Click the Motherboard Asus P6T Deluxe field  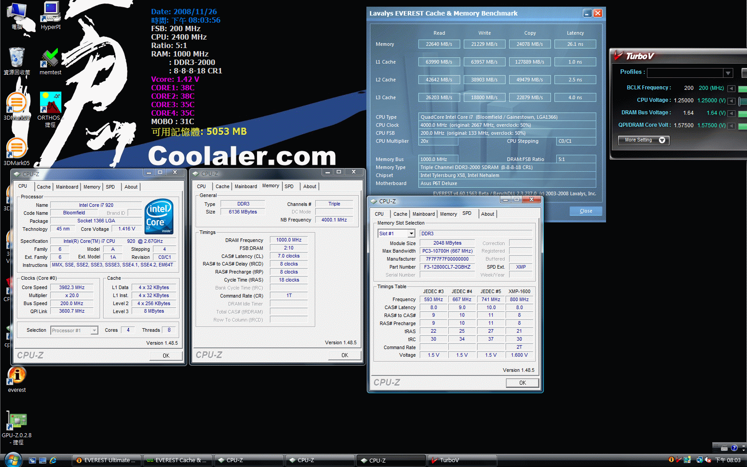tap(507, 183)
